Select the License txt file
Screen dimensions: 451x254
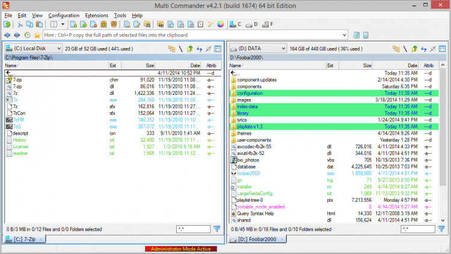click(113, 147)
